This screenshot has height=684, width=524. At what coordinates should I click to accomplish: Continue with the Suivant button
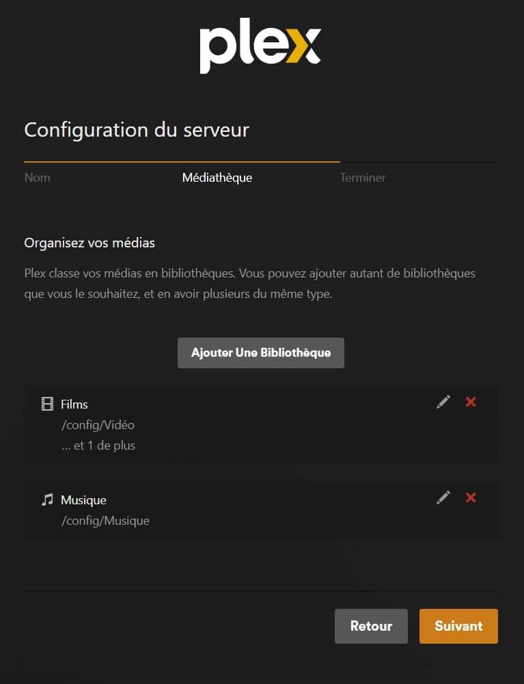[x=458, y=626]
